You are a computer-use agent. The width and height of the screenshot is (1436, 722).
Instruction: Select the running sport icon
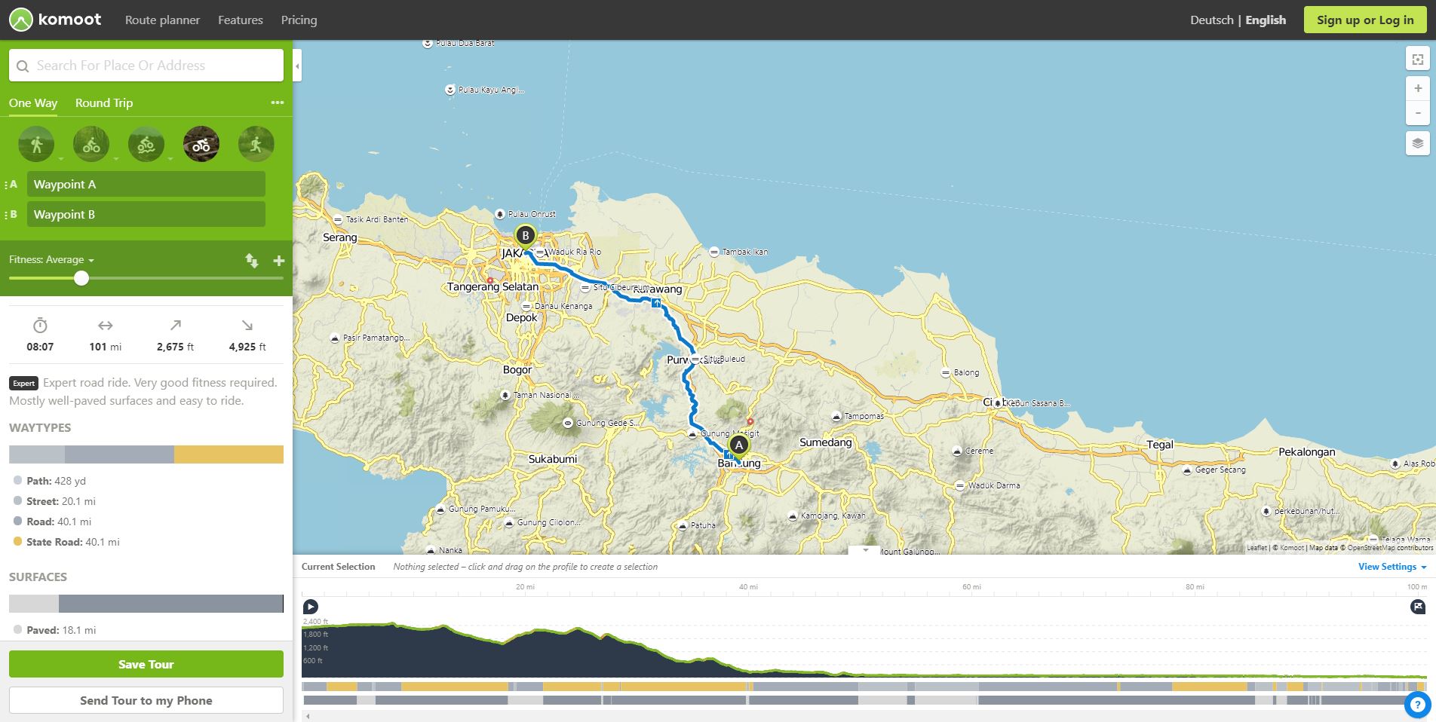pyautogui.click(x=256, y=143)
